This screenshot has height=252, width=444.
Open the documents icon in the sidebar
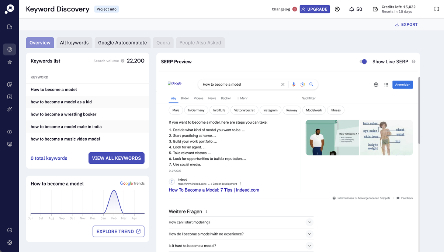10,26
